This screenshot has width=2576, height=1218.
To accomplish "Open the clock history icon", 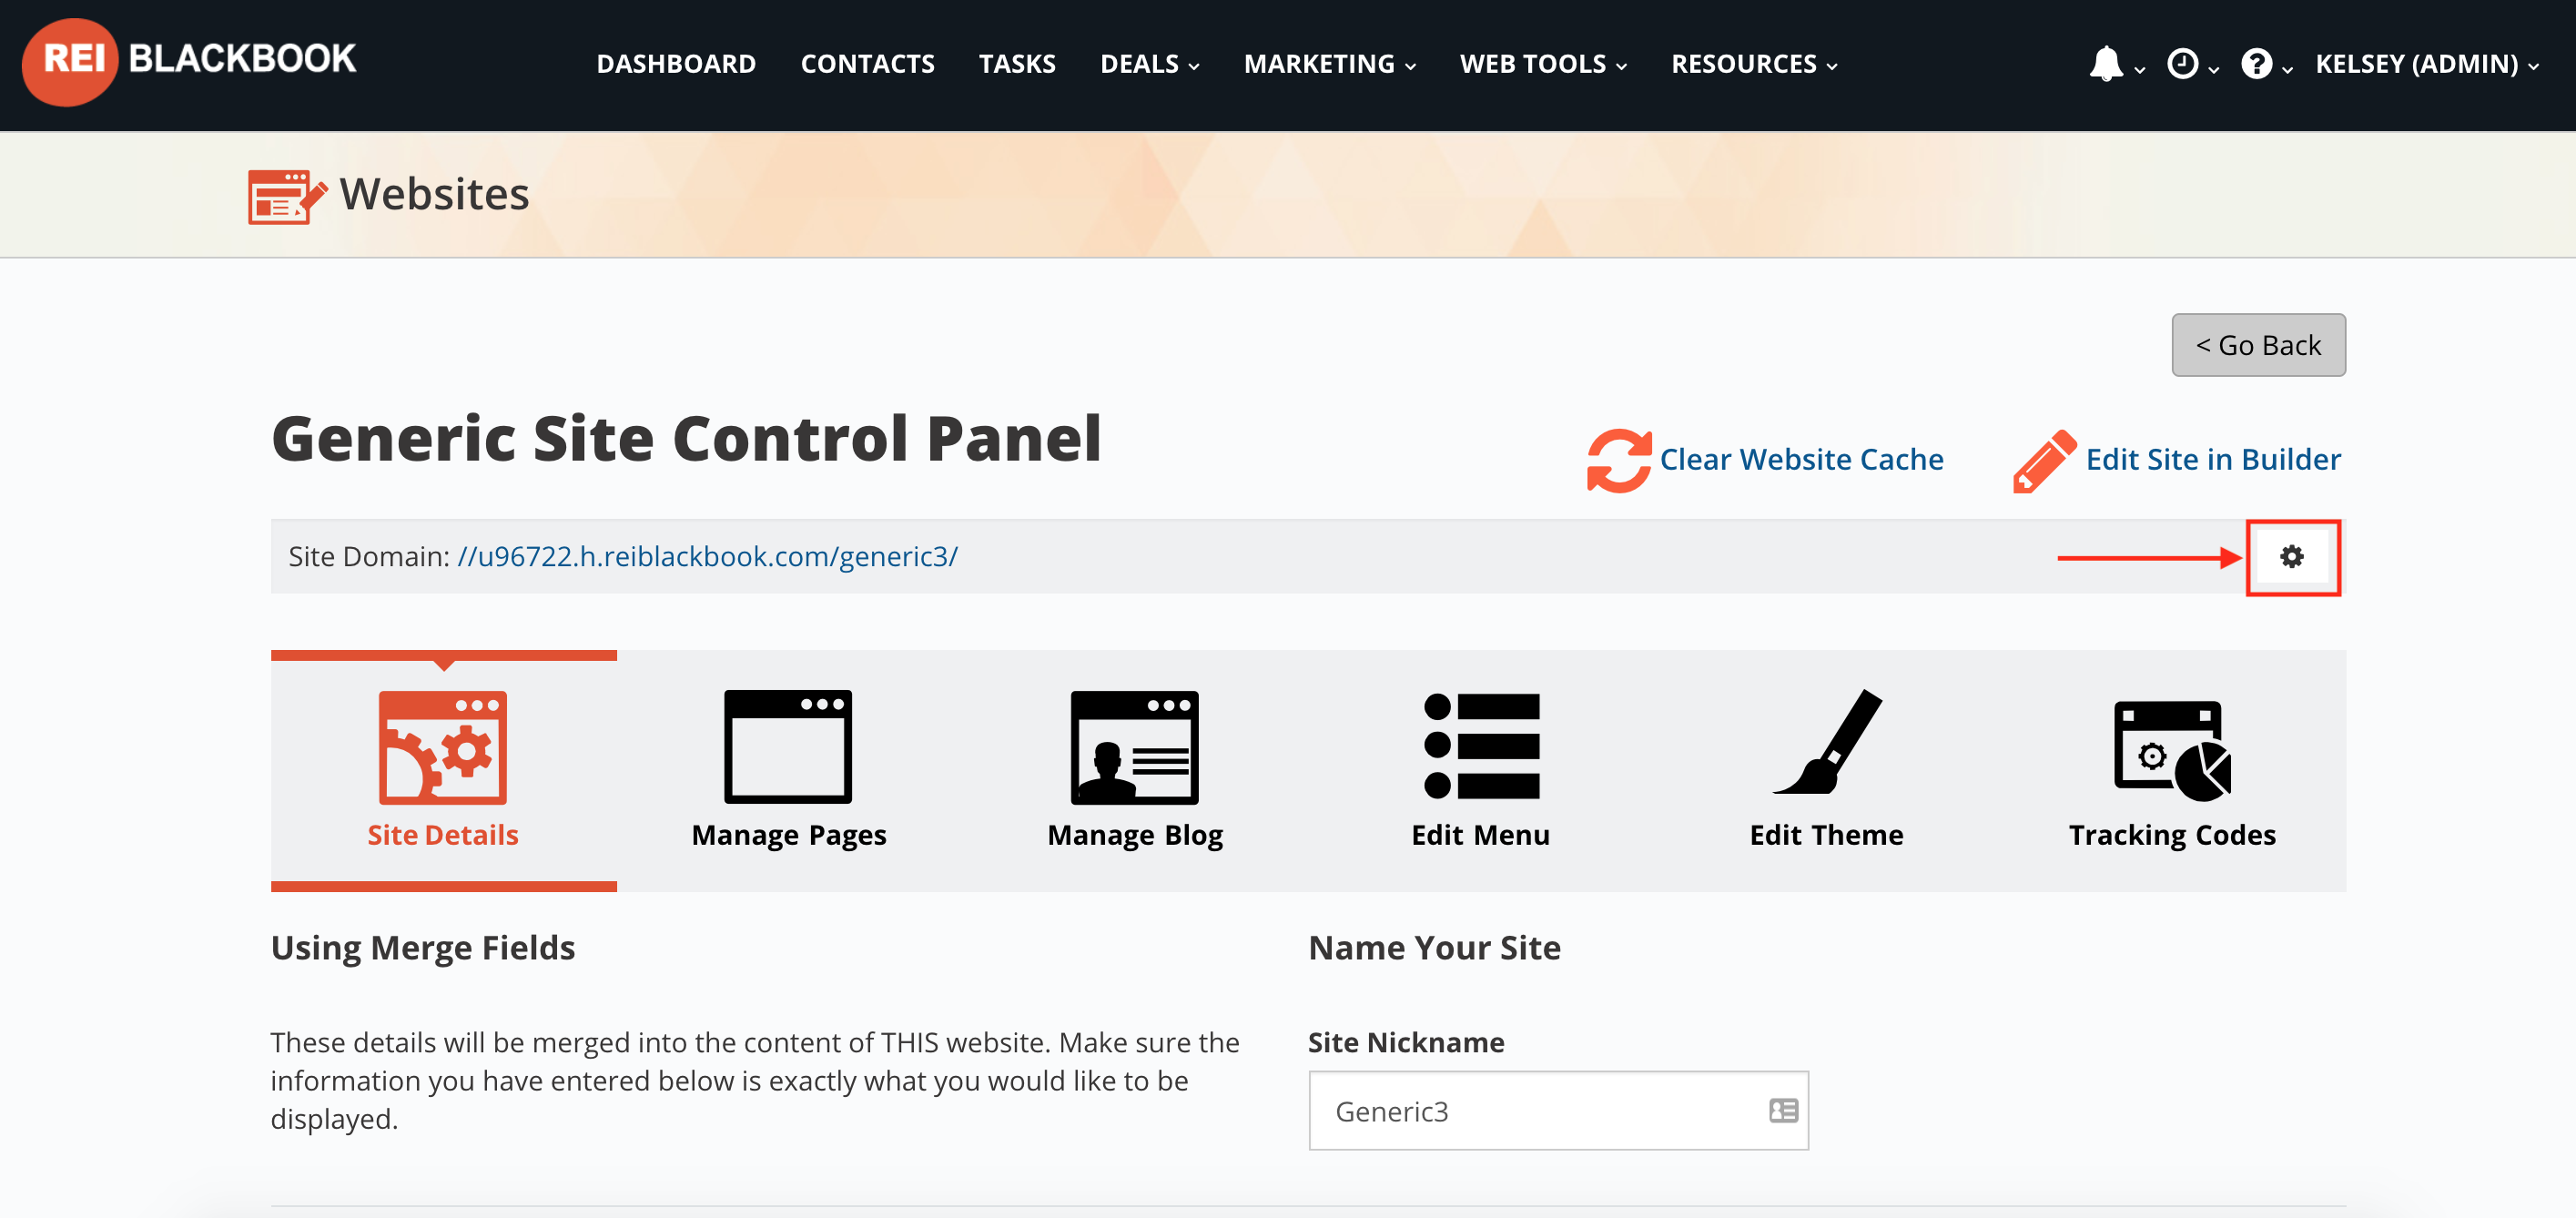I will (2182, 64).
